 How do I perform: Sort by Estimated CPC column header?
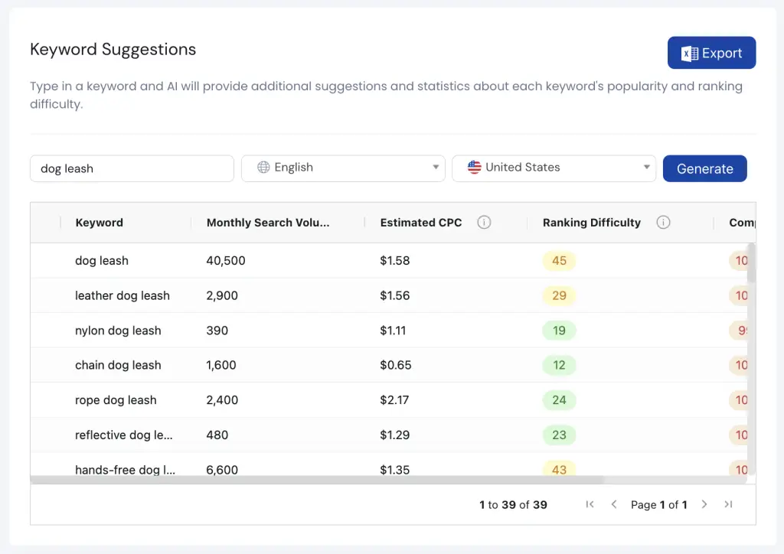420,223
